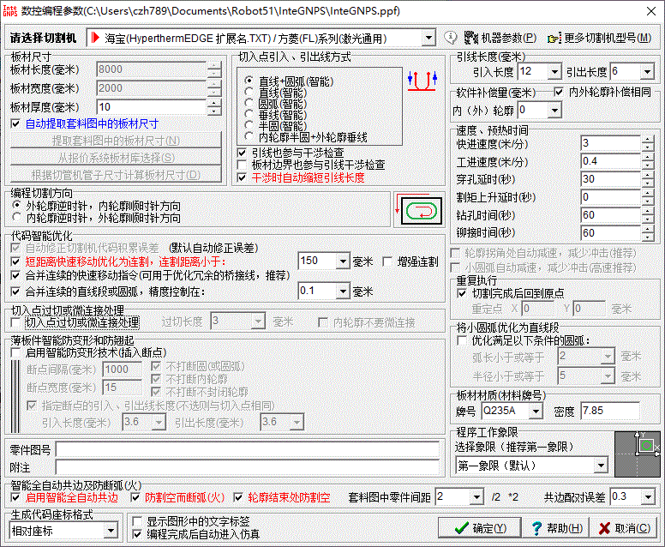
Task: Enable 板材边界也参与引线干涉检查
Action: point(242,165)
